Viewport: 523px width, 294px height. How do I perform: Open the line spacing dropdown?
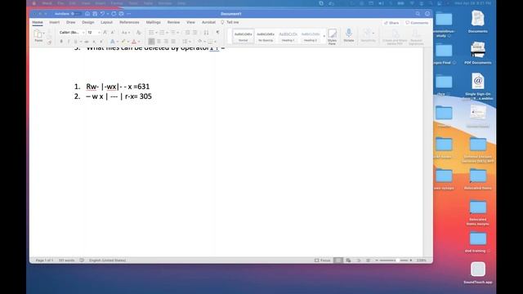pyautogui.click(x=186, y=42)
